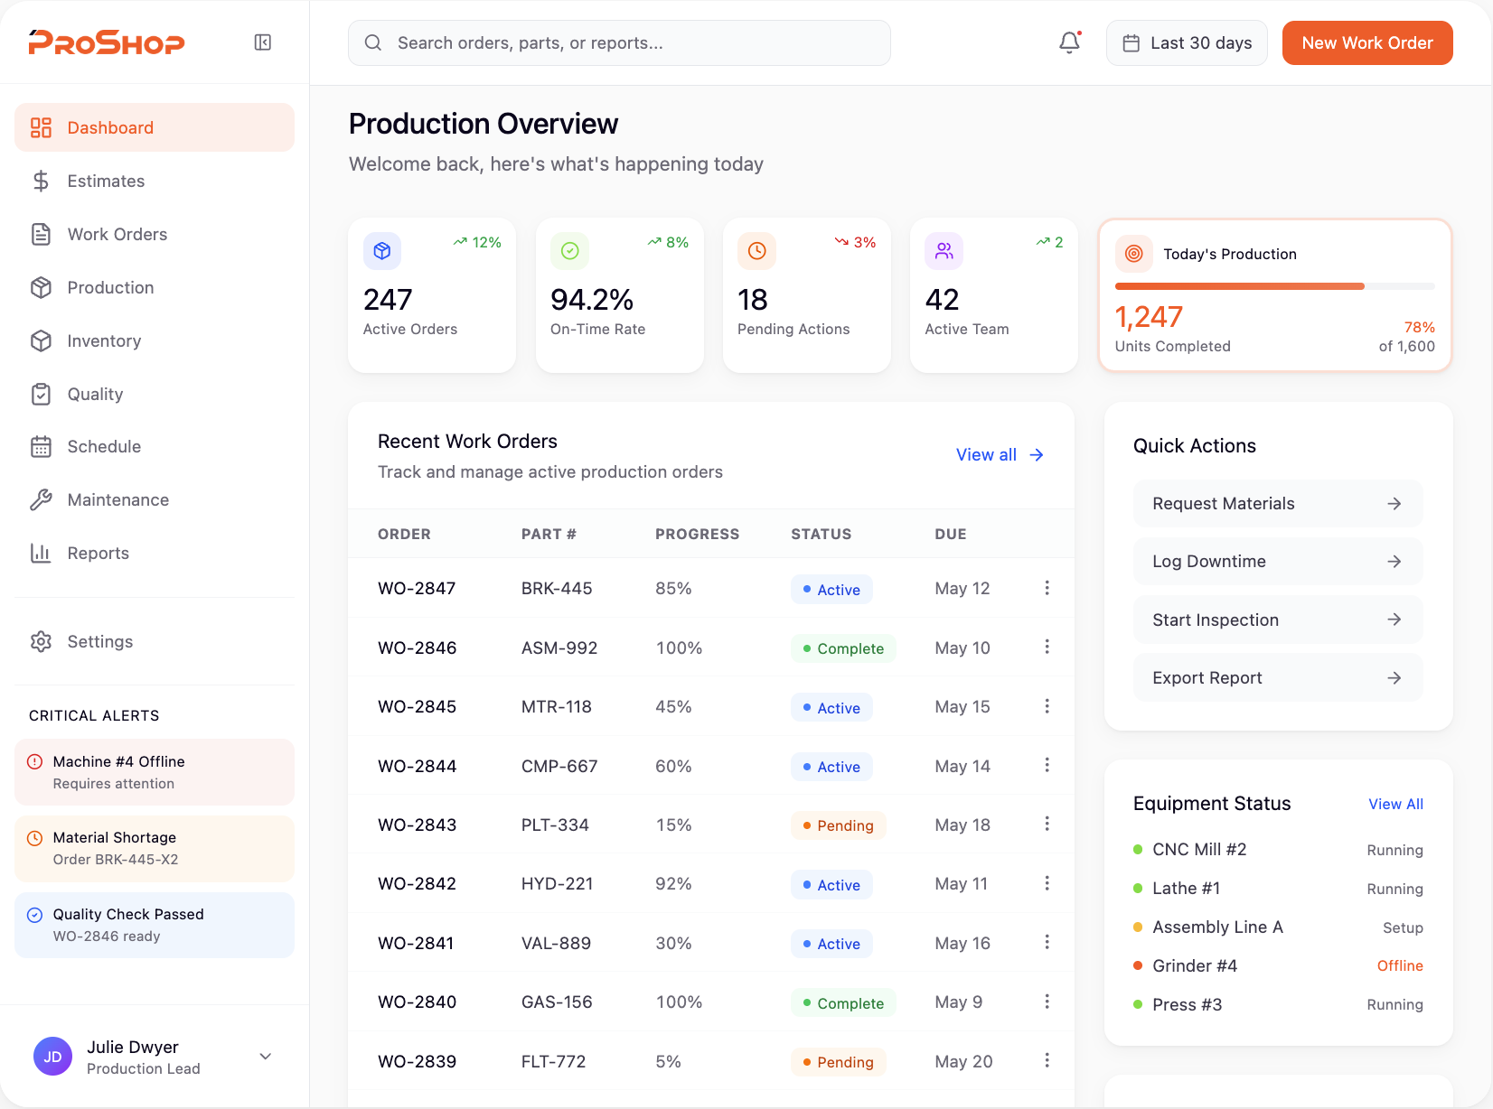Click the Active Orders box icon
Image resolution: width=1493 pixels, height=1109 pixels.
(x=382, y=251)
